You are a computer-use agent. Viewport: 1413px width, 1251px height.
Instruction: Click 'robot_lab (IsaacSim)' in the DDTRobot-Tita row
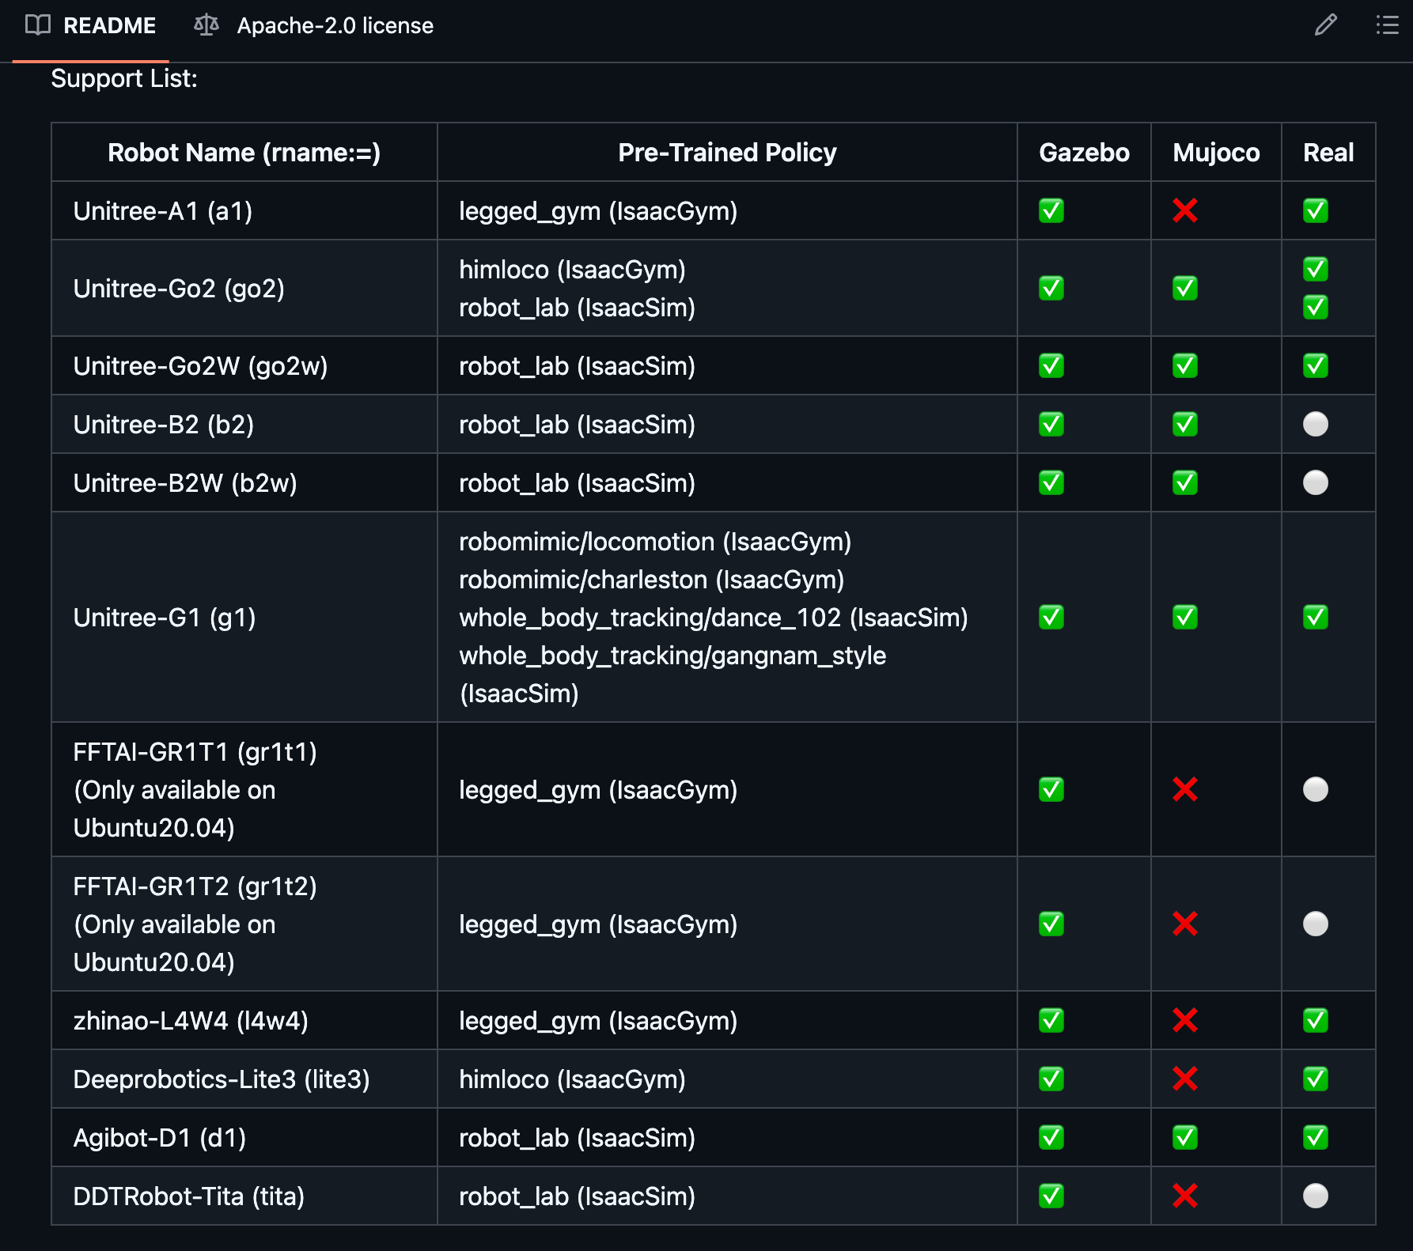click(577, 1196)
